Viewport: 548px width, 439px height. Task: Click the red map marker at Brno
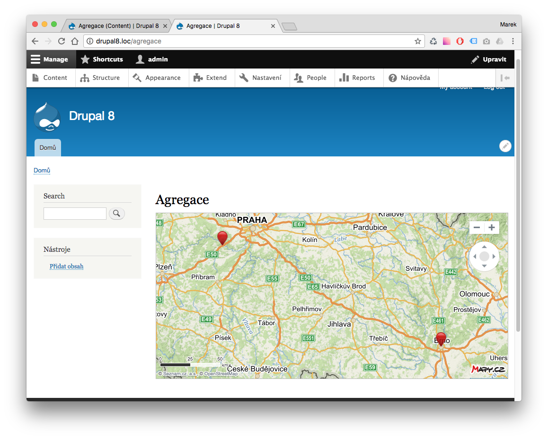click(441, 339)
